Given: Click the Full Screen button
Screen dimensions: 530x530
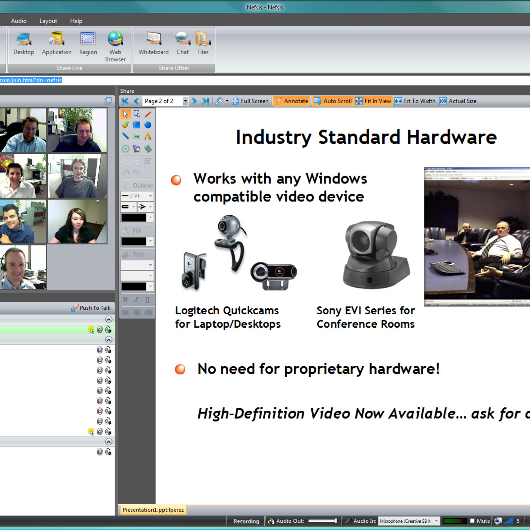Looking at the screenshot, I should (x=250, y=101).
